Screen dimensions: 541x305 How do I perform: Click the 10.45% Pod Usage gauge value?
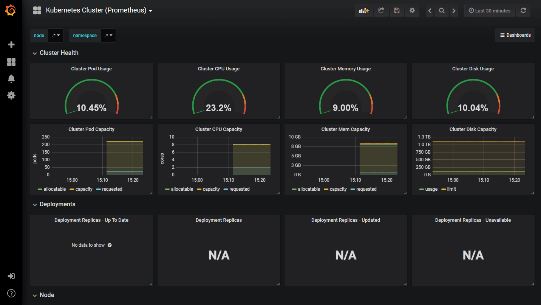[x=91, y=108]
